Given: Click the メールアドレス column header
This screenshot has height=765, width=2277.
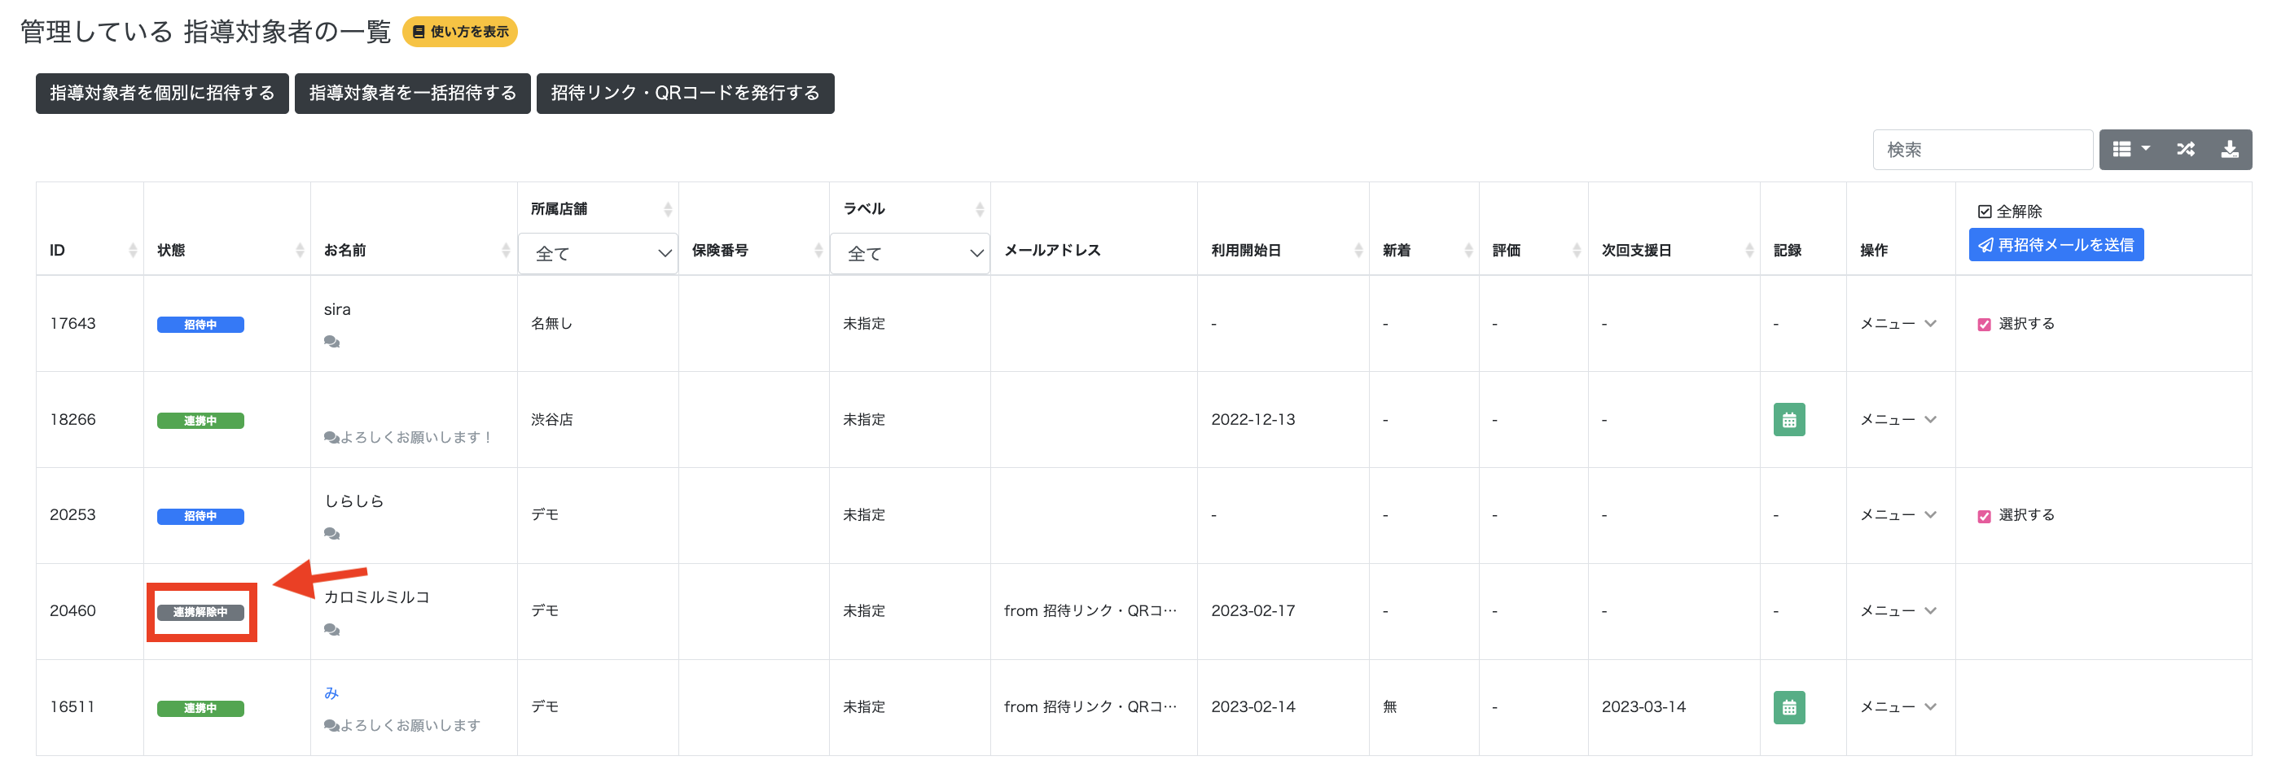Looking at the screenshot, I should point(1052,250).
